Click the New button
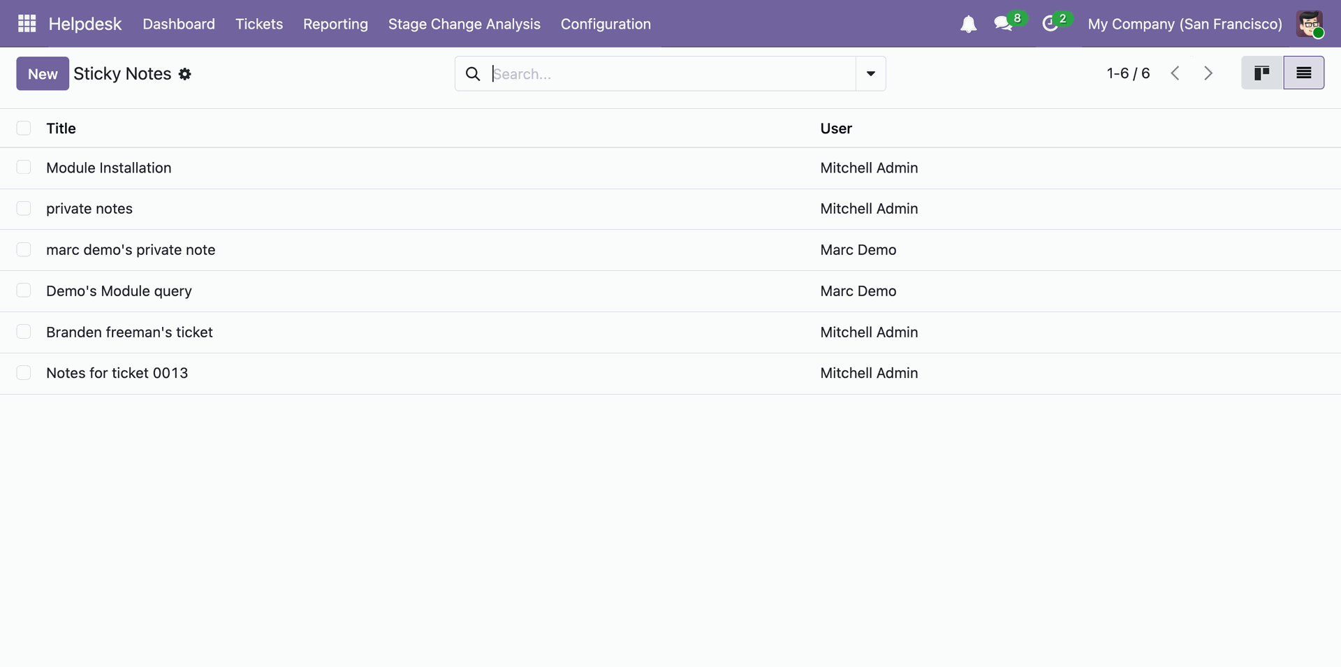This screenshot has width=1341, height=667. coord(43,74)
